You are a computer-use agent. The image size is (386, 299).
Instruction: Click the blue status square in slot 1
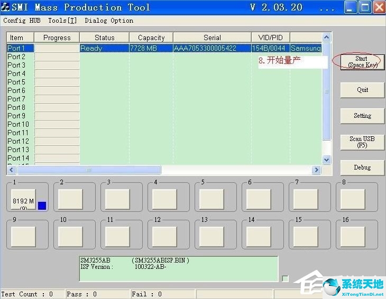[42, 205]
